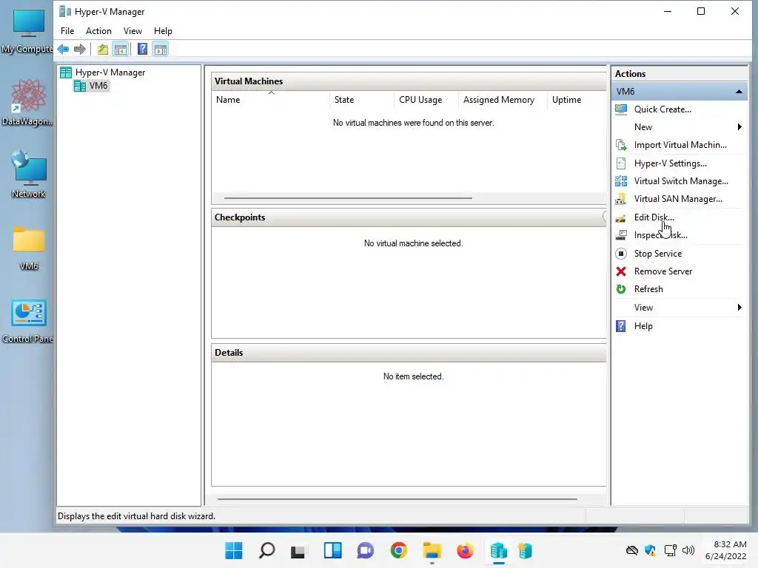Open Chrome from the taskbar
The image size is (758, 568).
tap(399, 550)
